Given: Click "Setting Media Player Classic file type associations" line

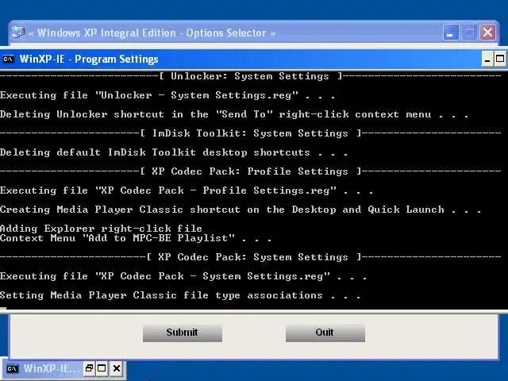Looking at the screenshot, I should point(180,295).
